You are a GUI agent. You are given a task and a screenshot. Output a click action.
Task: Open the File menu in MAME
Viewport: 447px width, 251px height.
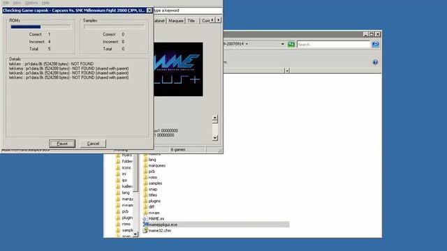[6, 3]
